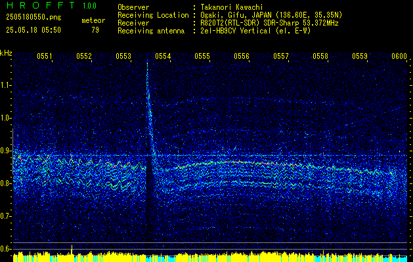This screenshot has height=262, width=413.
Task: Click the 0553 time marker
Action: coord(123,56)
